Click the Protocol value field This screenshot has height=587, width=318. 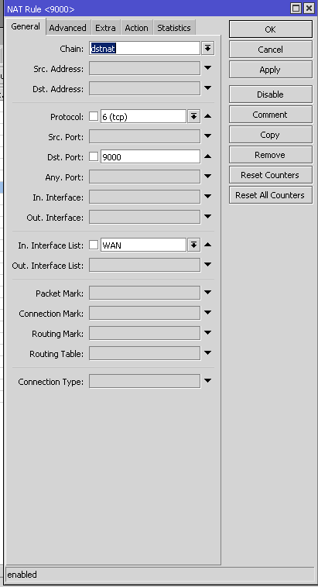click(143, 117)
